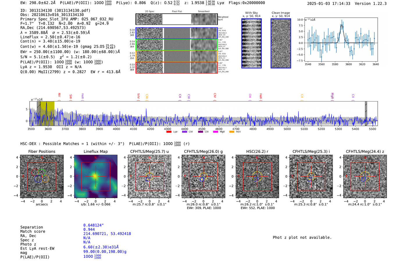This screenshot has width=407, height=277.
Task: Select the red-framed fiber row with 1.66" distance
Action: click(177, 67)
